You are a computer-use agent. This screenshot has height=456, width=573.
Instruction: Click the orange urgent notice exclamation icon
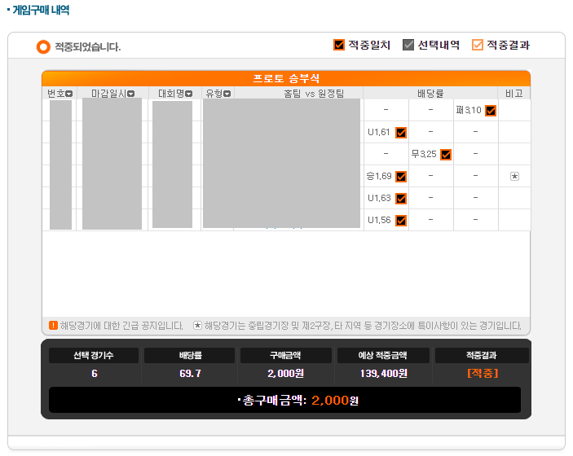pyautogui.click(x=53, y=325)
